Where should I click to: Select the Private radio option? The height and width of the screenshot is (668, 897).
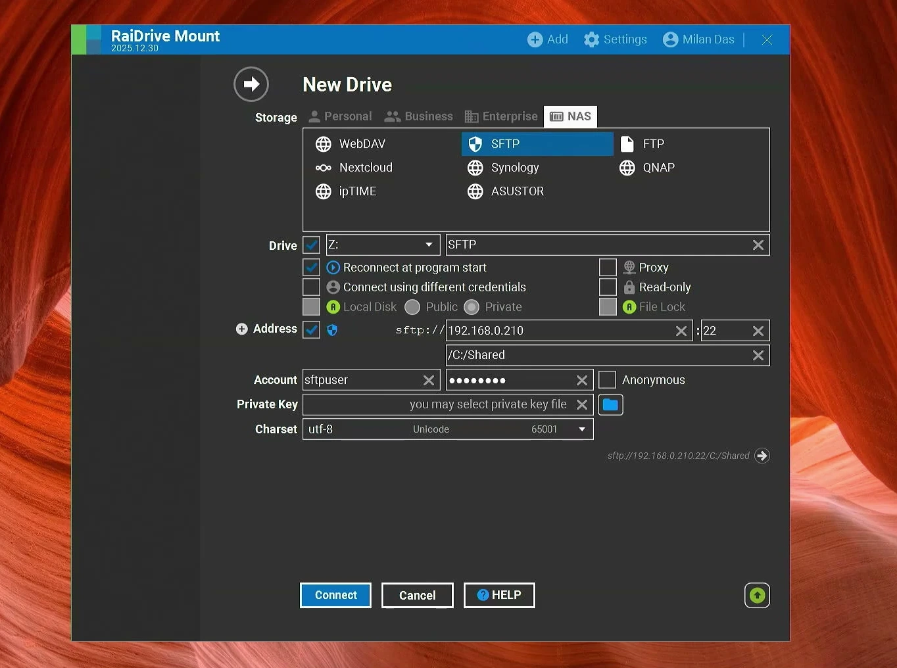[x=472, y=307]
